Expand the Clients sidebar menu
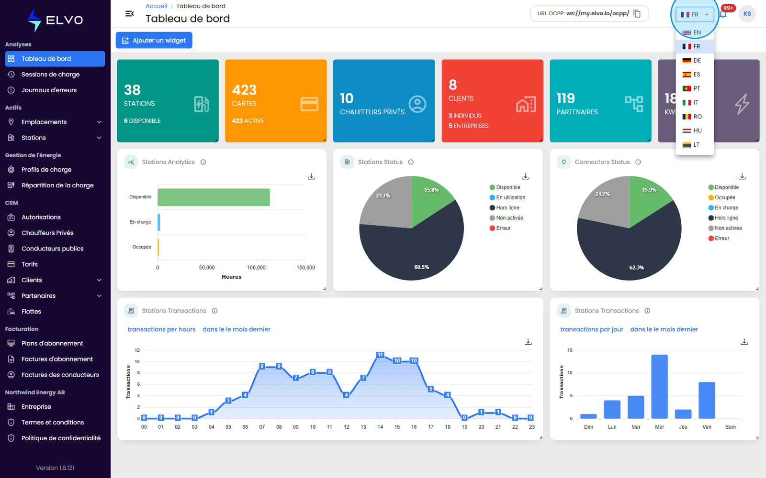This screenshot has width=766, height=478. click(55, 280)
